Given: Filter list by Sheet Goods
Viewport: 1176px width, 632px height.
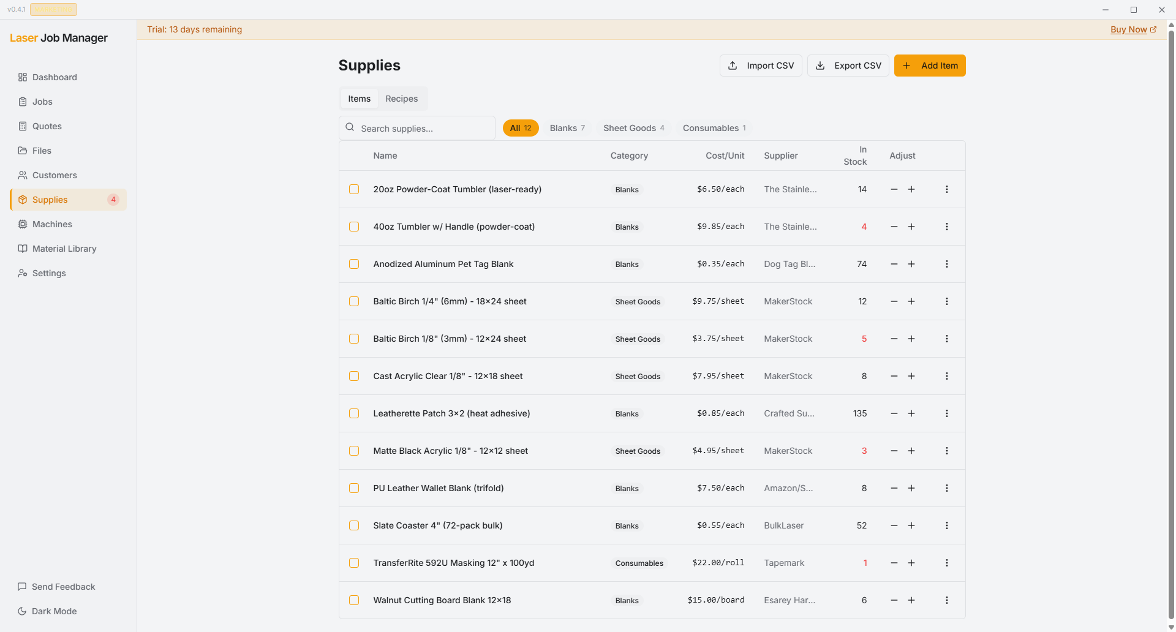Looking at the screenshot, I should click(x=633, y=128).
